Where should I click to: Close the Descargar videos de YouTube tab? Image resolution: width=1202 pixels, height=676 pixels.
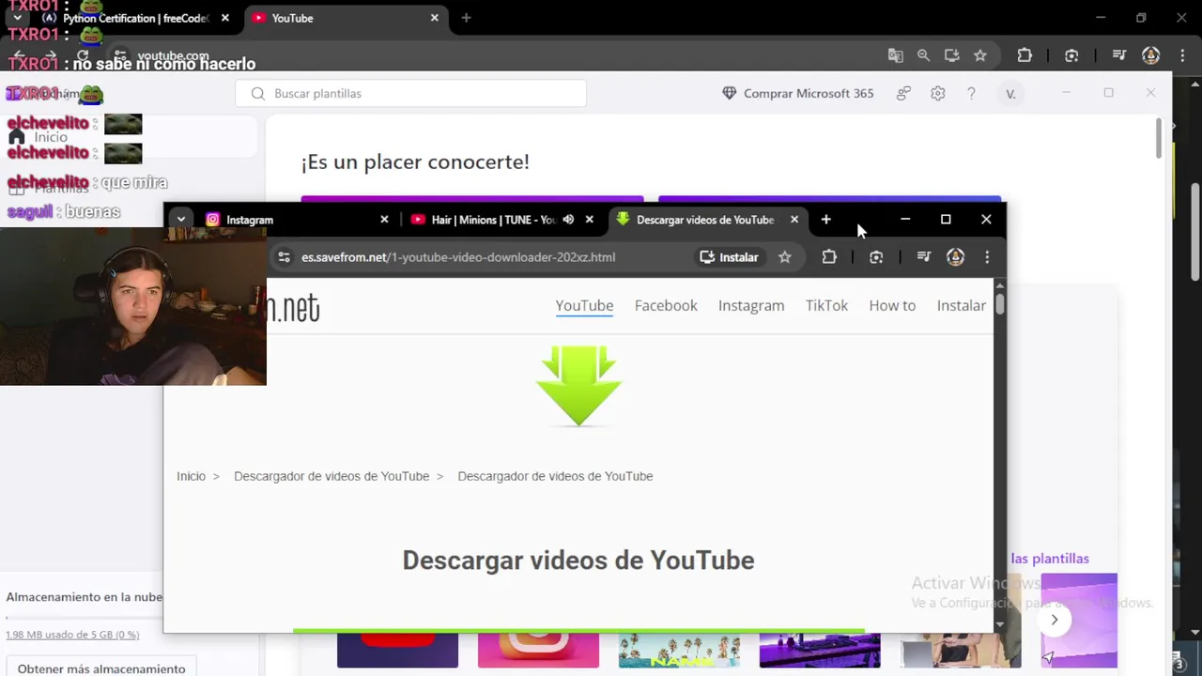click(794, 220)
